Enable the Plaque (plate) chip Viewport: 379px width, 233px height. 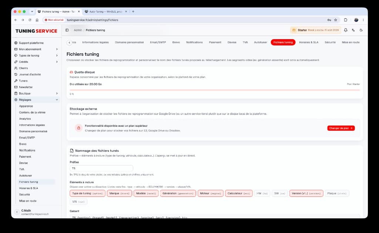[x=337, y=193]
